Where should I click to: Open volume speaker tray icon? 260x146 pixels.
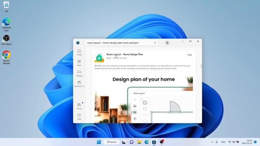pyautogui.click(x=234, y=142)
